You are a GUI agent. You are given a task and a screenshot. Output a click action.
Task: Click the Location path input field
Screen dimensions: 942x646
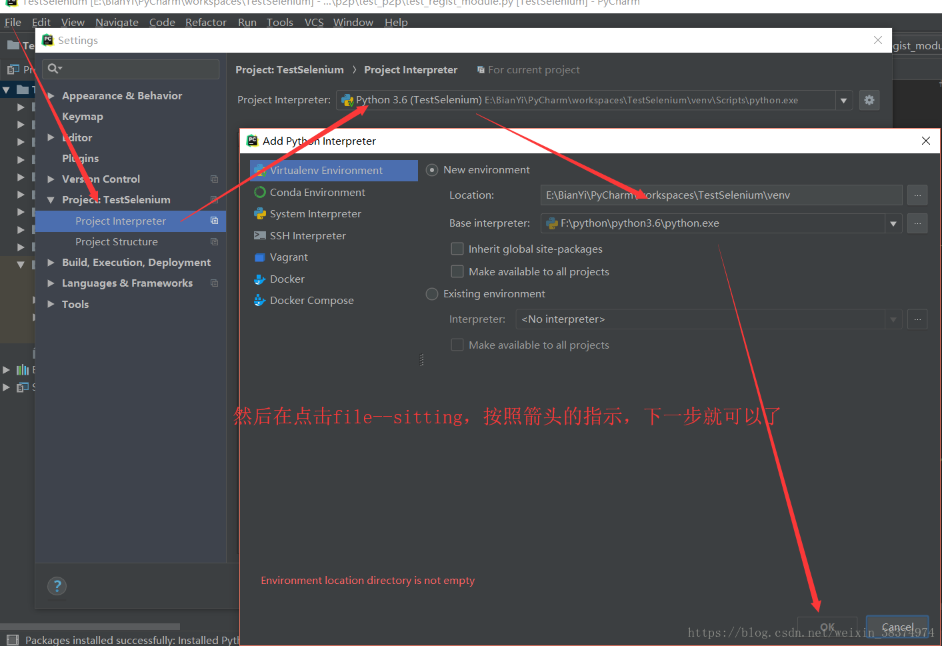click(x=721, y=195)
